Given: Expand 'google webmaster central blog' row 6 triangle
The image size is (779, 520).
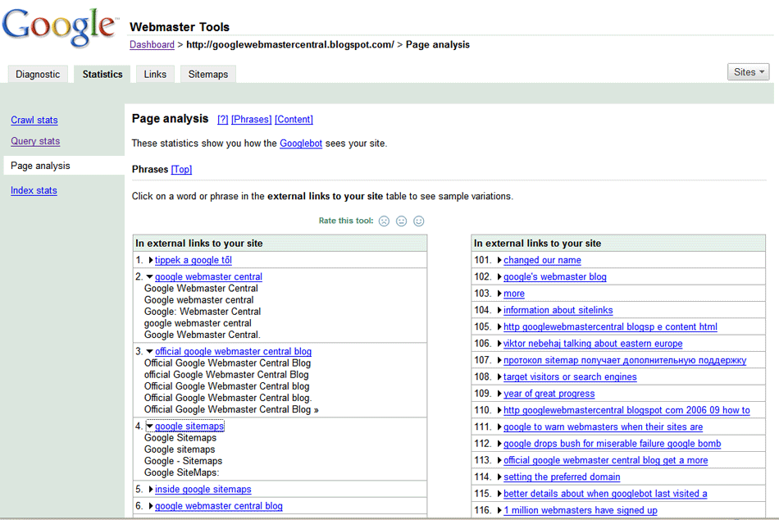Looking at the screenshot, I should (151, 506).
